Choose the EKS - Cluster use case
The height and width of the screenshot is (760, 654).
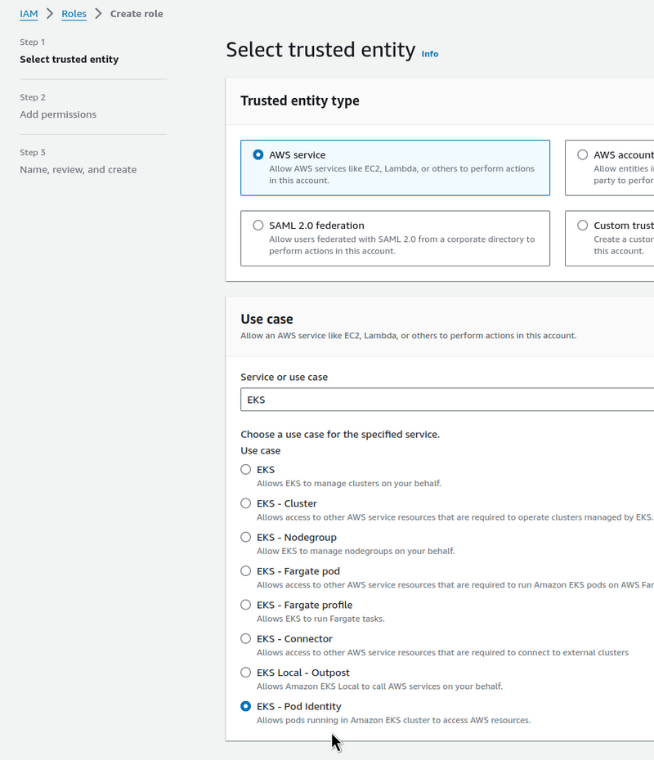tap(246, 503)
